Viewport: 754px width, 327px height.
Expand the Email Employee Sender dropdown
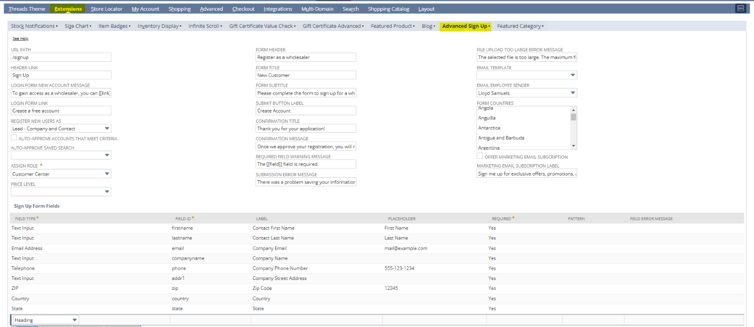573,93
